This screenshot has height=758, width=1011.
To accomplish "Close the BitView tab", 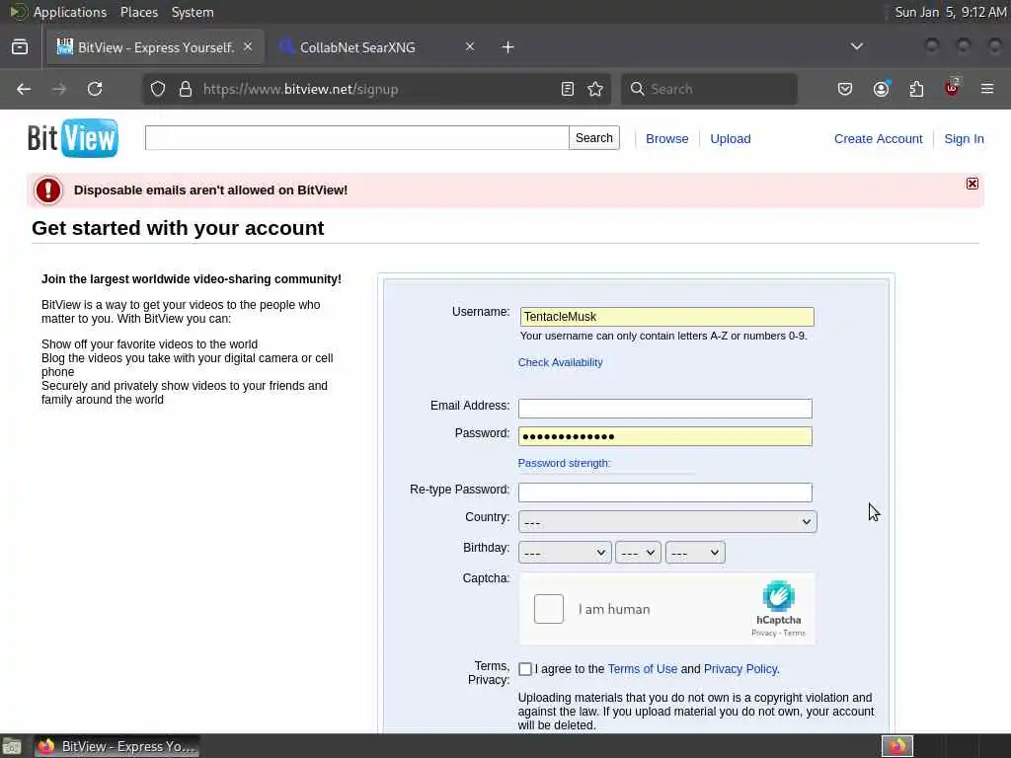I will click(x=248, y=46).
